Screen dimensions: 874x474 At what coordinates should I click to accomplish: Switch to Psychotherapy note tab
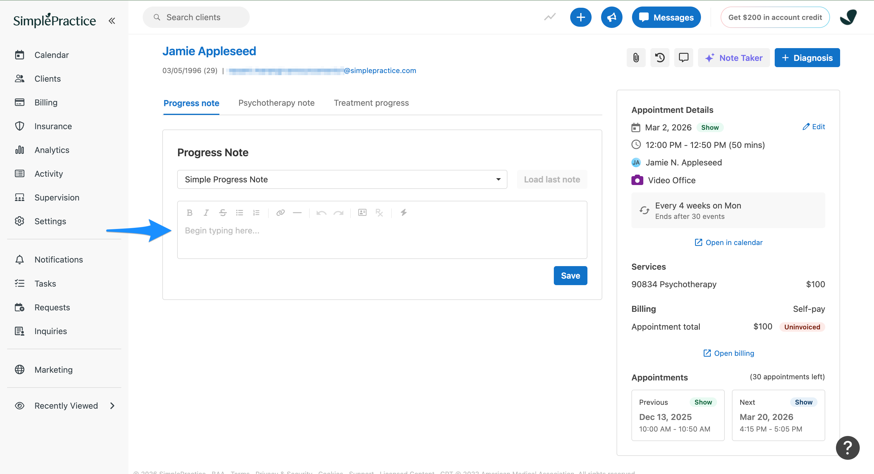click(276, 103)
